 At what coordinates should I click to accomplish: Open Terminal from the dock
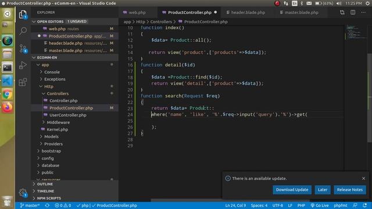(x=7, y=68)
